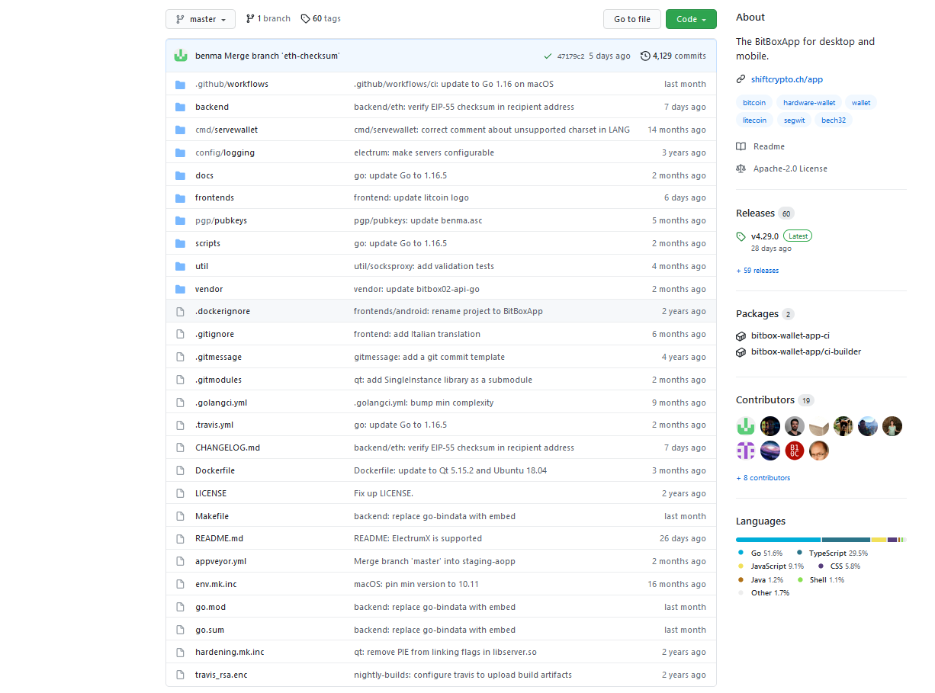This screenshot has height=693, width=935.
Task: Open the env.mk.inc file name
Action: coord(216,584)
